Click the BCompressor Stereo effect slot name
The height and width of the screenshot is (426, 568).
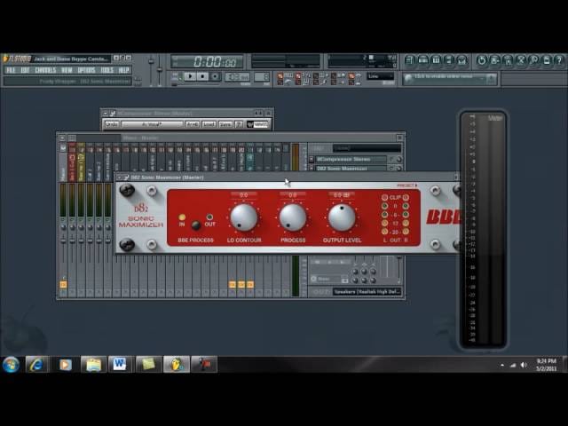point(351,160)
